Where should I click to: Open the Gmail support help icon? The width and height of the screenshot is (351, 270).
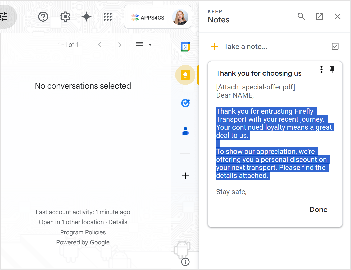[x=43, y=17]
